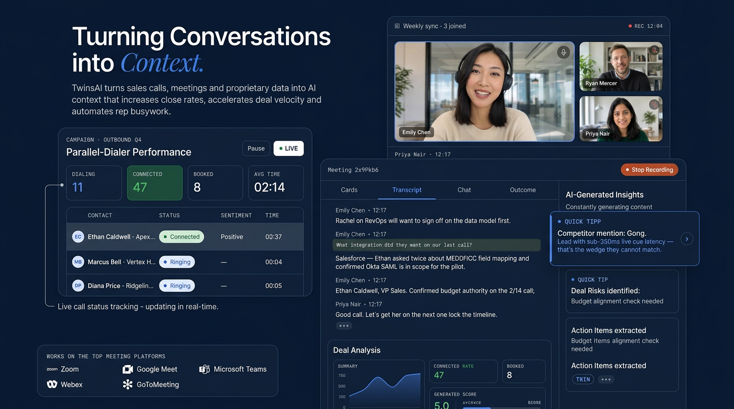Pause the parallel dialer campaign
734x409 pixels.
[256, 149]
